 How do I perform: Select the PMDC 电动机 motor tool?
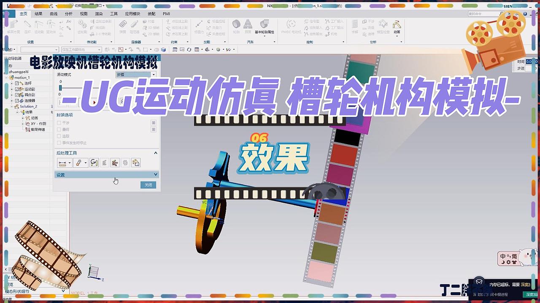291,26
